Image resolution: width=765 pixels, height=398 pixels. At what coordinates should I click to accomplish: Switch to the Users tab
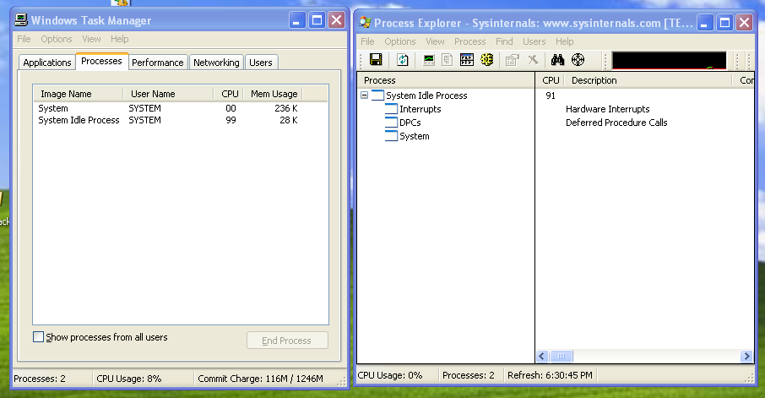pyautogui.click(x=261, y=63)
